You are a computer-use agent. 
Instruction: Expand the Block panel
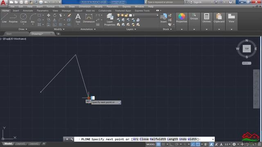(x=167, y=29)
